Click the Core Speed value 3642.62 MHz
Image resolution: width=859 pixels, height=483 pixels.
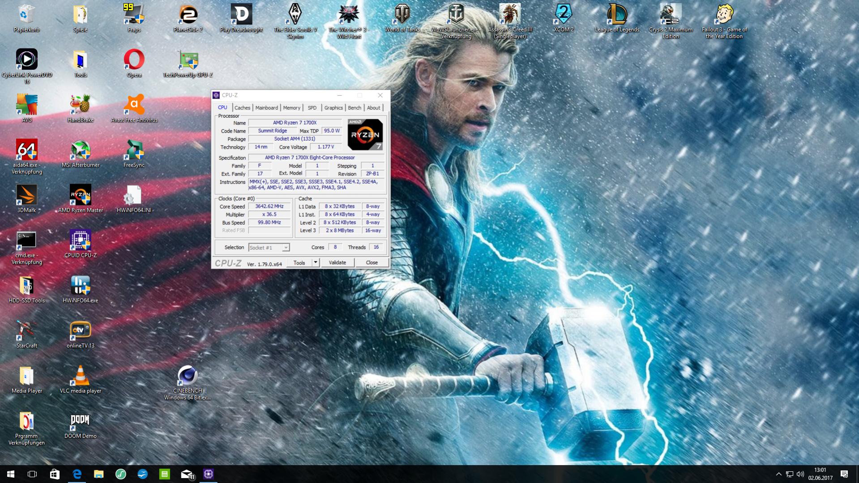point(269,206)
